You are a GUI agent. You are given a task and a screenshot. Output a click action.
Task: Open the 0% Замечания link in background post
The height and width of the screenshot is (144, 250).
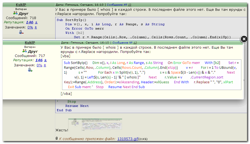pyautogui.click(x=30, y=27)
